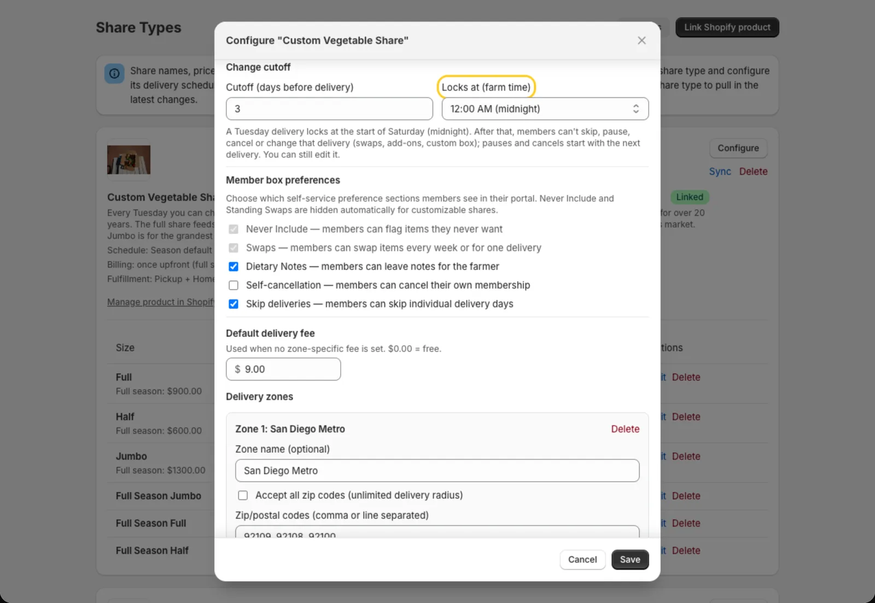Viewport: 875px width, 603px height.
Task: Save the share configuration
Action: click(630, 559)
